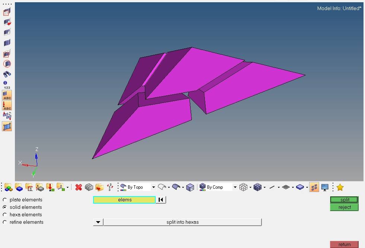Select the solid elements radio button
365x248 pixels.
pos(4,207)
